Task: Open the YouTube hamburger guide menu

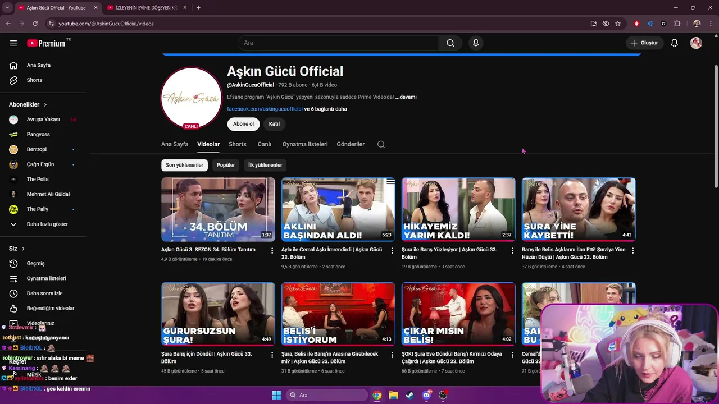Action: (x=13, y=43)
